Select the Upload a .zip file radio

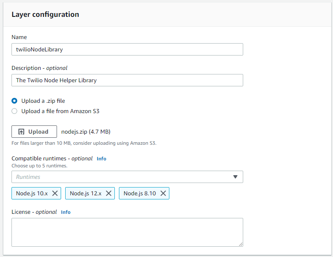(14, 101)
